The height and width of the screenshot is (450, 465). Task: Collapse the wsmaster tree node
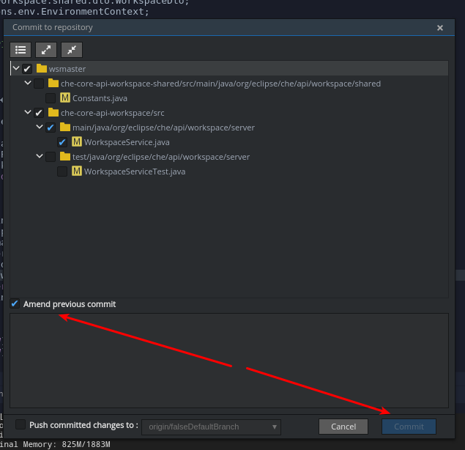coord(16,69)
